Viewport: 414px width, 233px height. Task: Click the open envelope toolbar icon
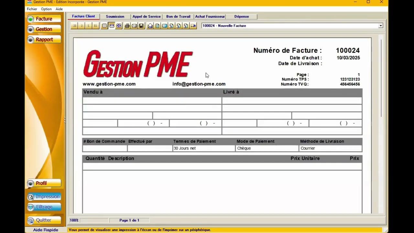point(150,26)
